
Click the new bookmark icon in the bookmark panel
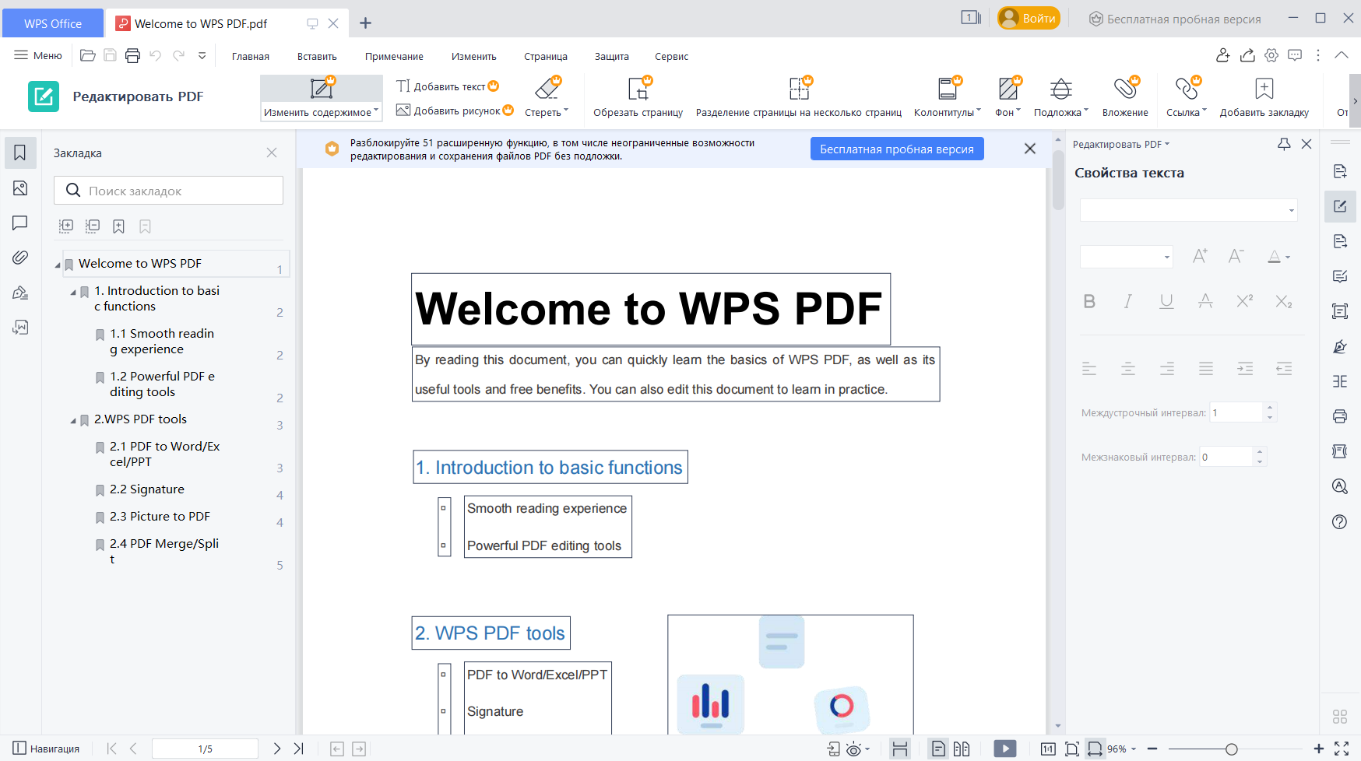(118, 226)
